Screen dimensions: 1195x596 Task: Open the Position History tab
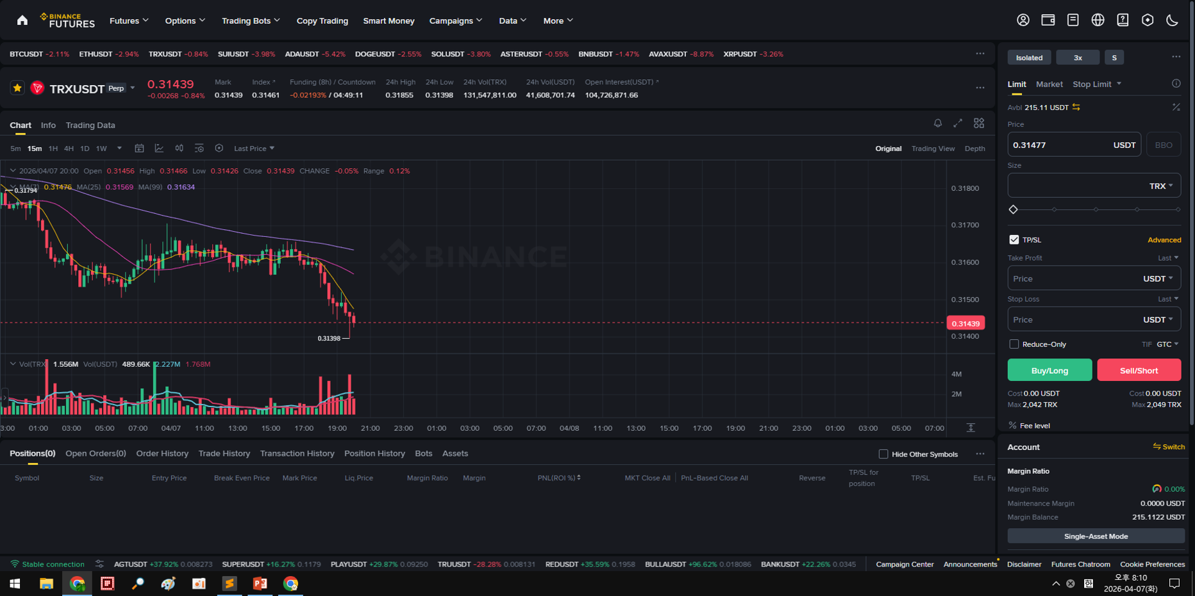tap(374, 453)
